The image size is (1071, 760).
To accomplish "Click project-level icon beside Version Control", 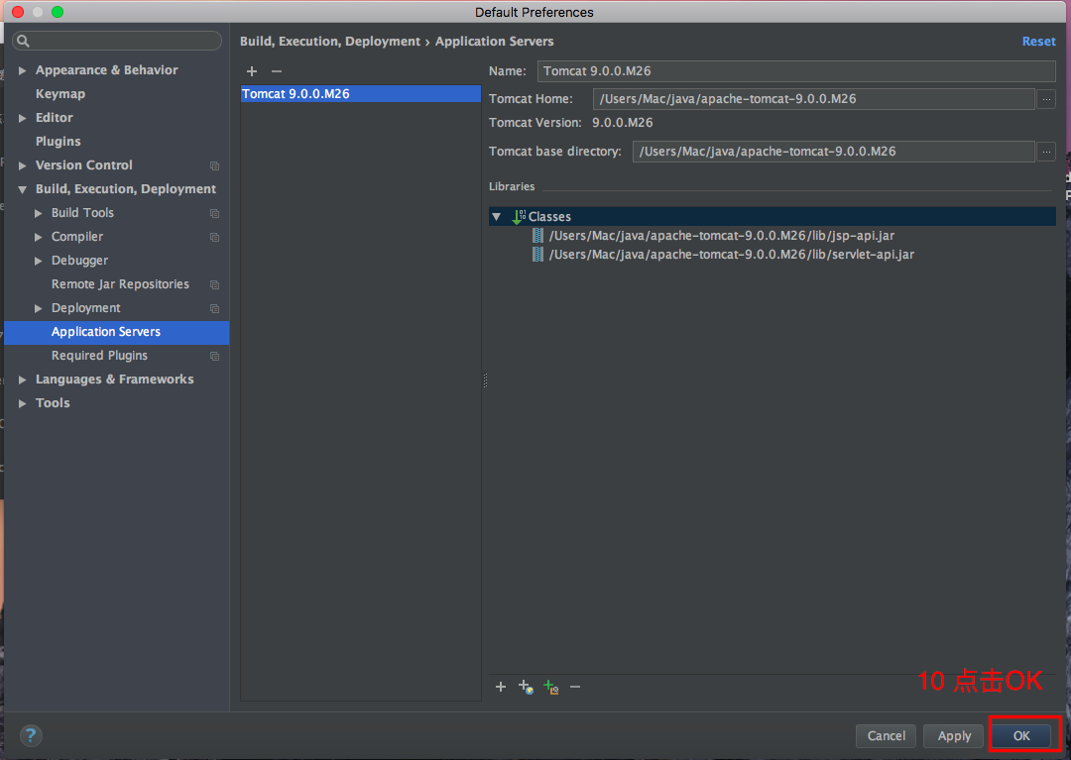I will coord(214,165).
